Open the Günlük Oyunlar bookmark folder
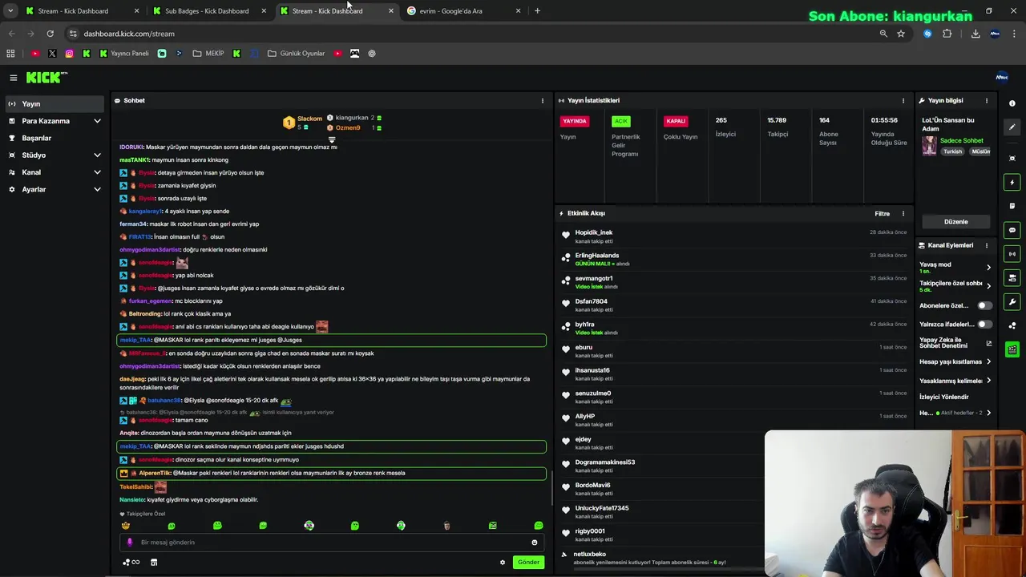Image resolution: width=1026 pixels, height=577 pixels. click(x=296, y=54)
